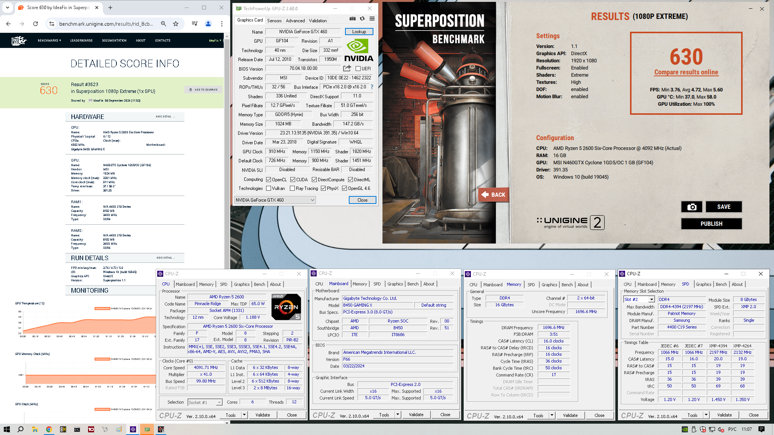Toggle the Vulkan checkbox

pos(268,188)
